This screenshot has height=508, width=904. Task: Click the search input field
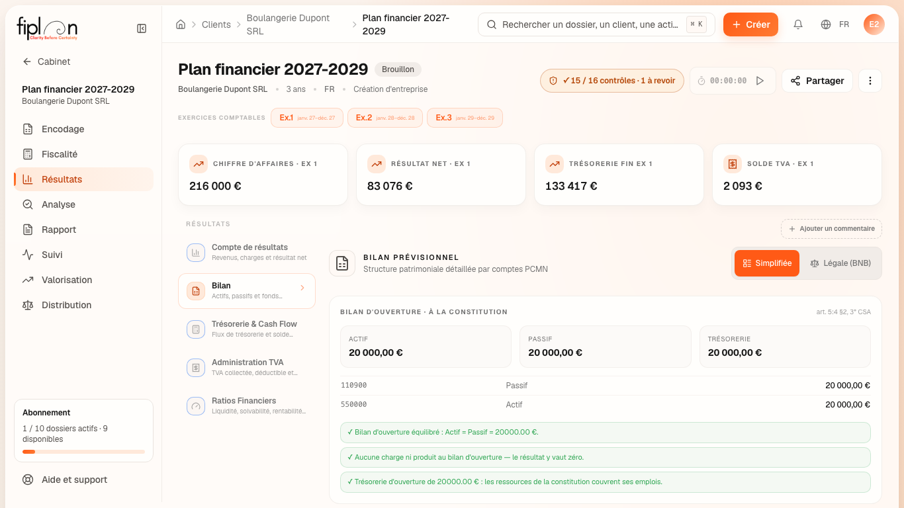point(596,24)
